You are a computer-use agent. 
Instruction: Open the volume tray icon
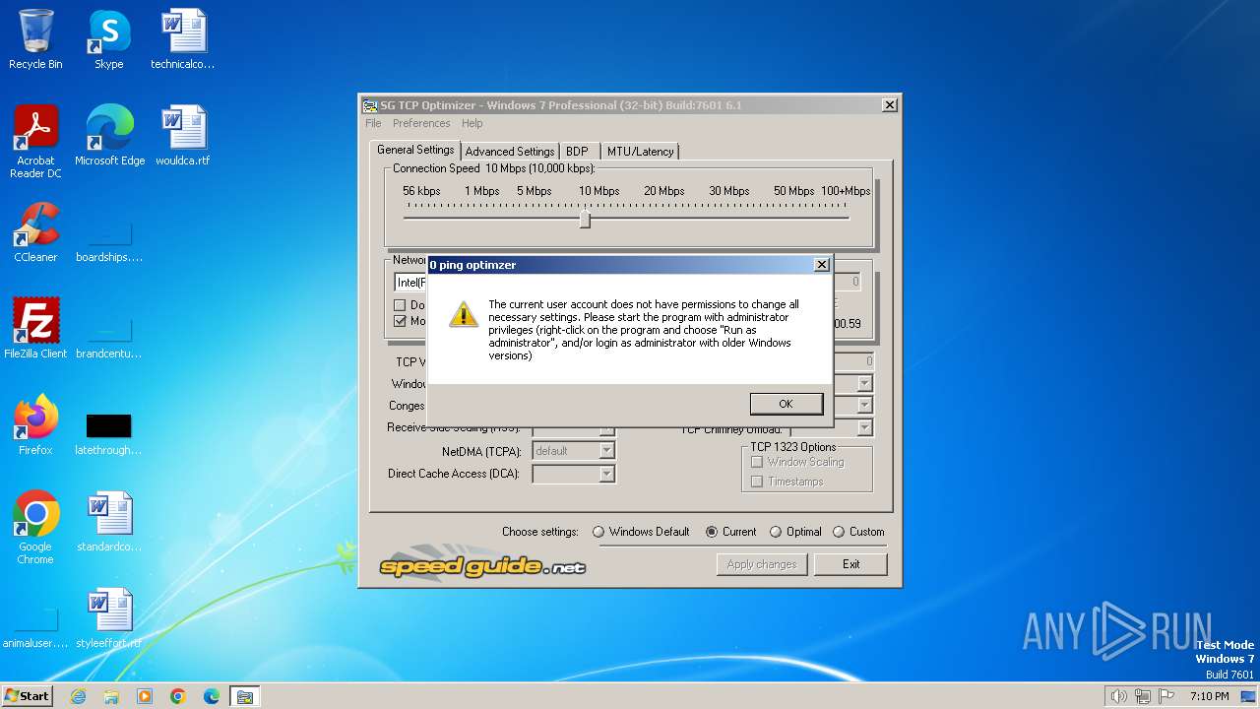1118,696
